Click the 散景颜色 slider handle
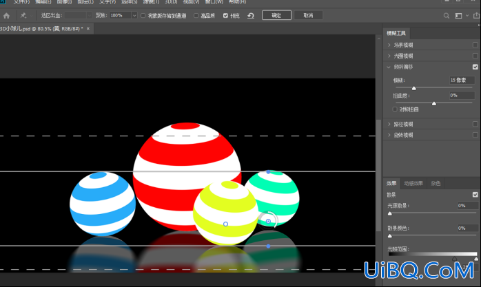The height and width of the screenshot is (287, 481). pyautogui.click(x=390, y=236)
